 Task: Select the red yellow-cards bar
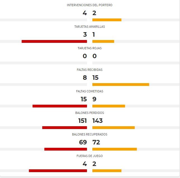click(54, 41)
